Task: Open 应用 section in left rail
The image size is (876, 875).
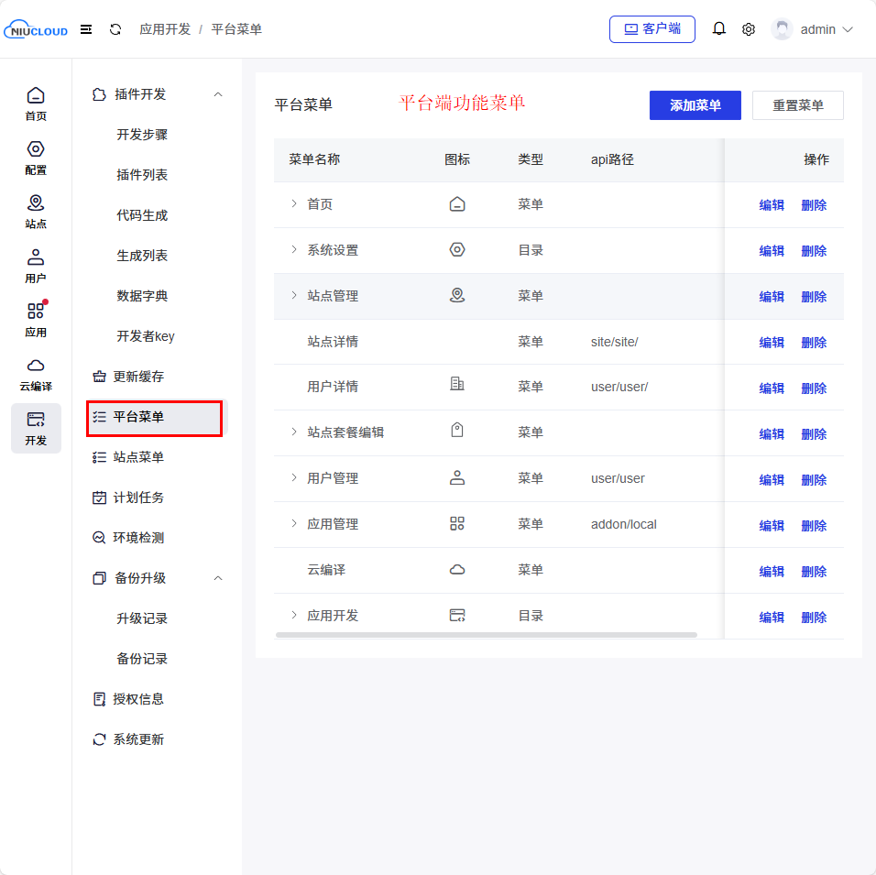Action: [36, 320]
